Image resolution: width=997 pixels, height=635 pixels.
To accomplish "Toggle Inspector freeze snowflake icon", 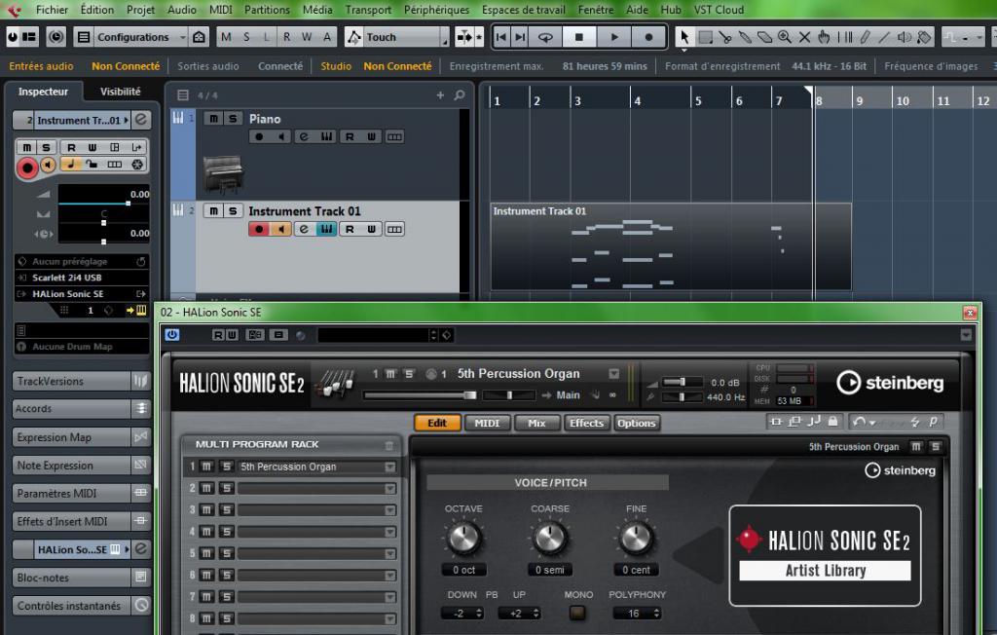I will tap(136, 165).
